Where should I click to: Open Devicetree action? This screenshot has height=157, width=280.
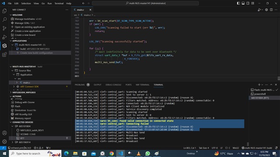[21, 110]
